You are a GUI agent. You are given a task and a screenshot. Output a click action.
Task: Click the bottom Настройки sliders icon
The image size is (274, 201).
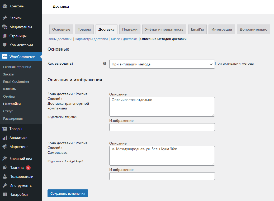[x=5, y=195]
